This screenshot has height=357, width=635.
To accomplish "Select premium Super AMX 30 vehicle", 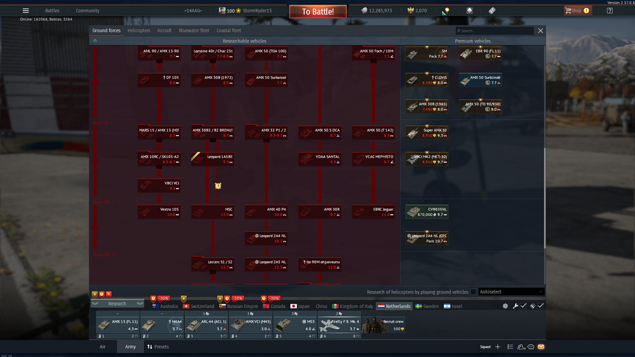I will [x=427, y=133].
